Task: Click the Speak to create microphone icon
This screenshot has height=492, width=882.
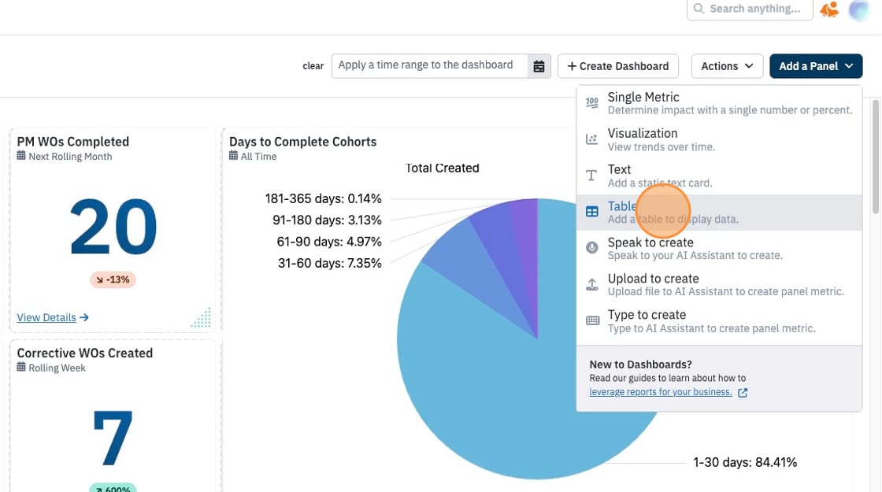Action: click(x=591, y=248)
